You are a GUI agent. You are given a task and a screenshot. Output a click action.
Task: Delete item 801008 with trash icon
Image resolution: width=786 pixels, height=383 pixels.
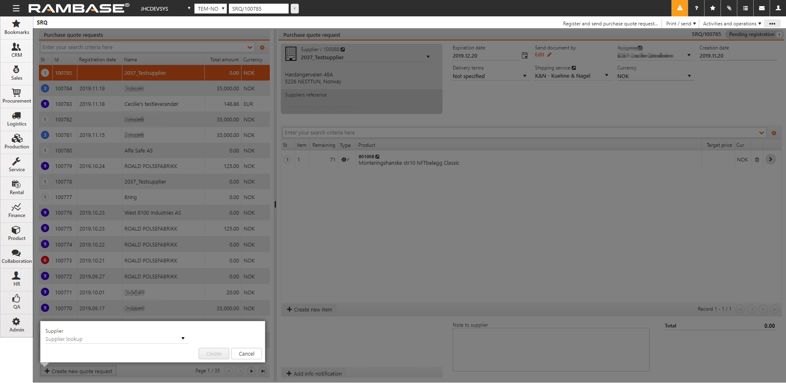tap(757, 160)
